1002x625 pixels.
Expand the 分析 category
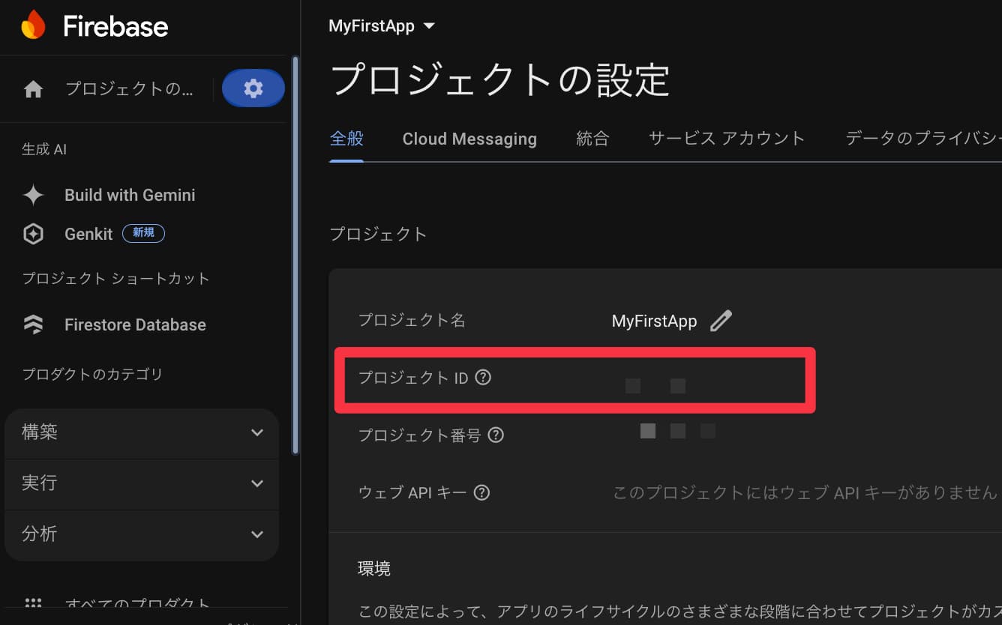tap(142, 534)
